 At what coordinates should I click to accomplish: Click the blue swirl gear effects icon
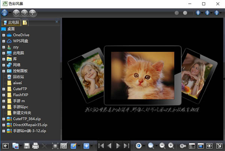tap(139, 146)
